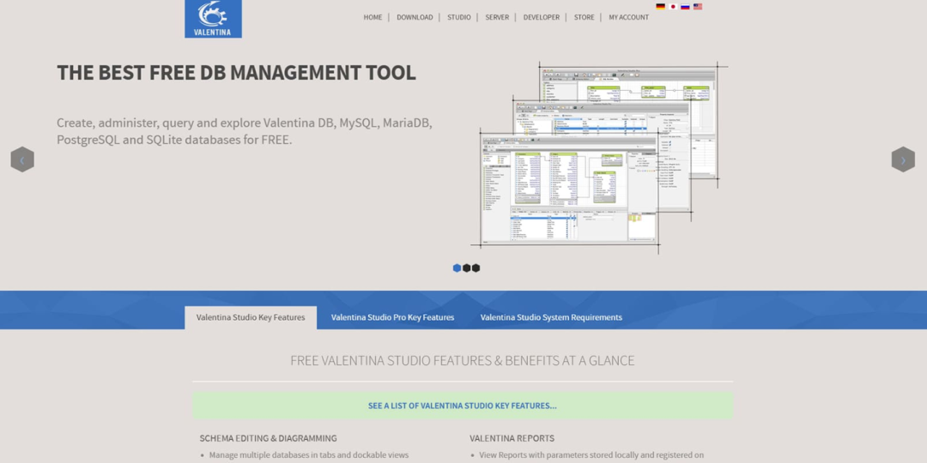Click the Valentina logo

(x=213, y=19)
